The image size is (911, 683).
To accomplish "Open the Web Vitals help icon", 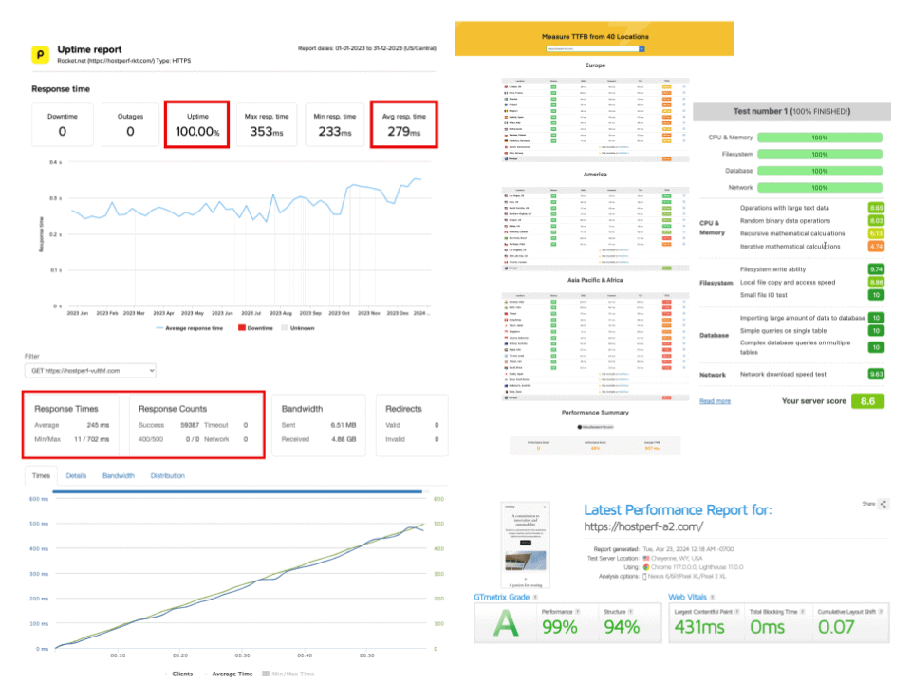I will coord(713,597).
